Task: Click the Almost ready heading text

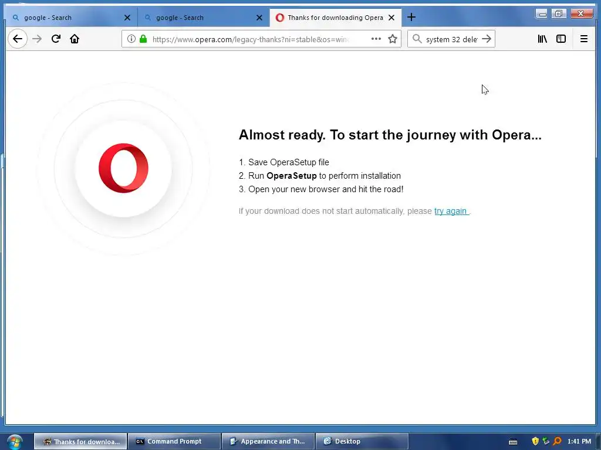Action: pyautogui.click(x=390, y=135)
